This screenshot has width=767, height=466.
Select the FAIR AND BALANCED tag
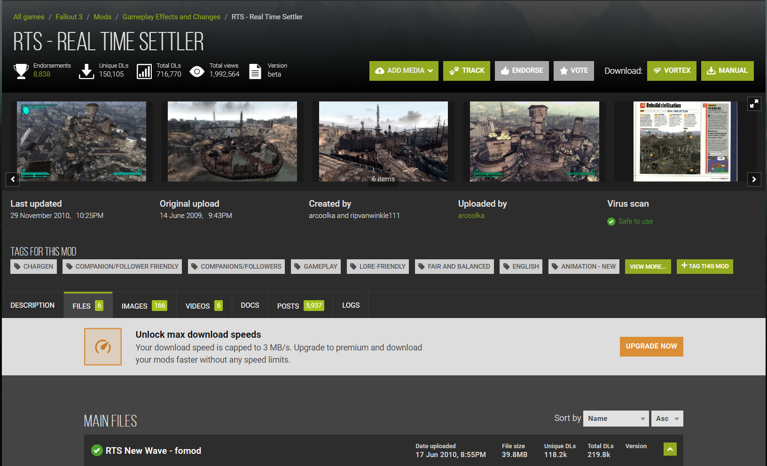[454, 266]
